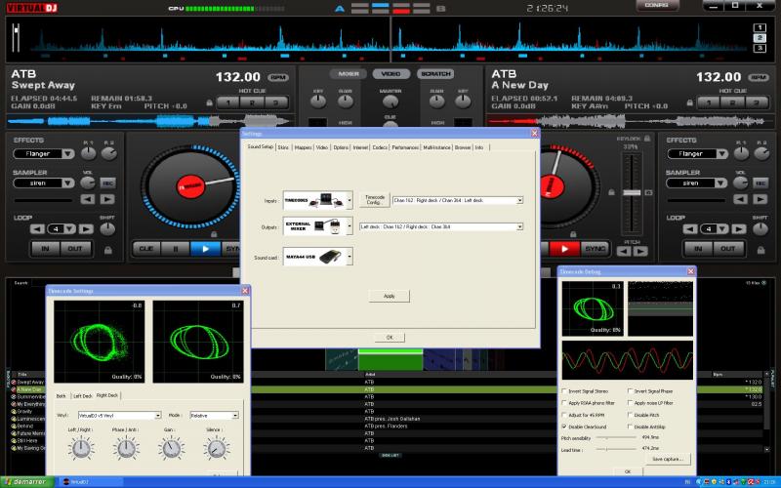Click the Save capture button
781x488 pixels.
pos(669,458)
